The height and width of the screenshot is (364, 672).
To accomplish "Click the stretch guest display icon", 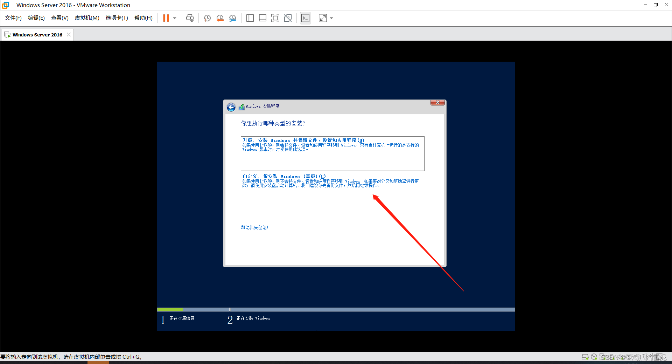I will pos(323,18).
